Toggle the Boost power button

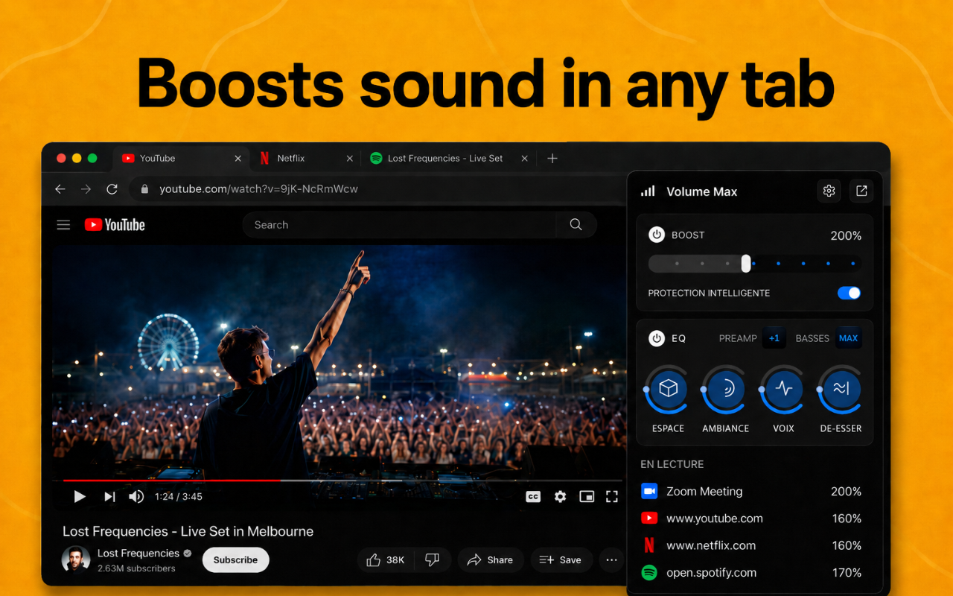[657, 235]
